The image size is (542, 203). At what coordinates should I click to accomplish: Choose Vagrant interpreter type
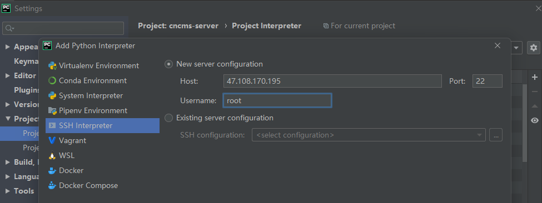[102, 141]
